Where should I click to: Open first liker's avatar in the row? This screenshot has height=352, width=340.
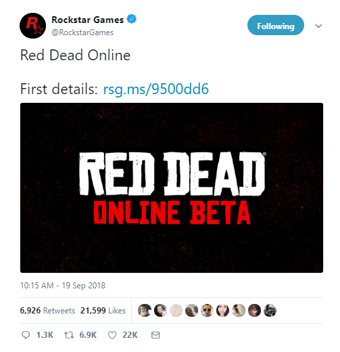pyautogui.click(x=145, y=310)
